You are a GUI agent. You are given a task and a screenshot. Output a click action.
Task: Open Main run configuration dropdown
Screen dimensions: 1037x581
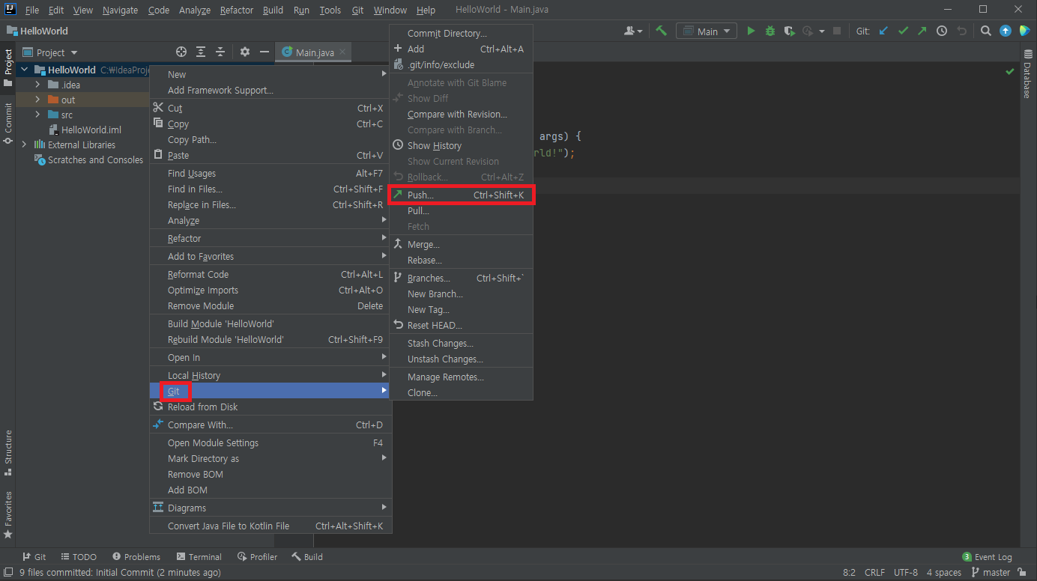(x=707, y=31)
